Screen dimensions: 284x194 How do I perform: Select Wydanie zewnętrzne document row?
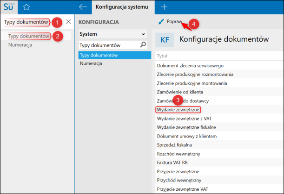[x=178, y=110]
